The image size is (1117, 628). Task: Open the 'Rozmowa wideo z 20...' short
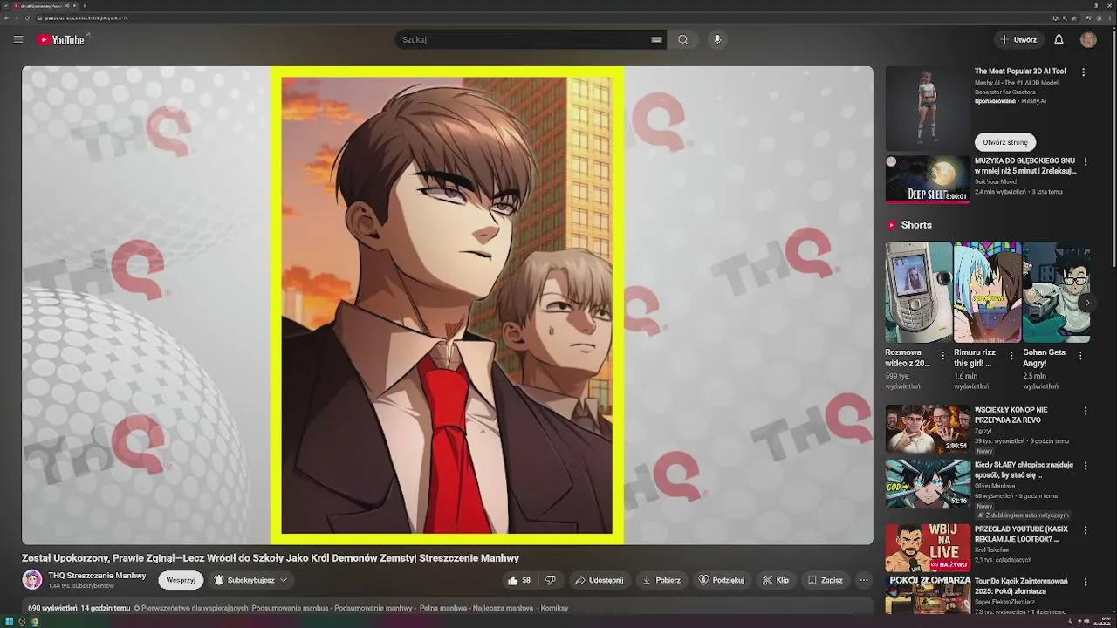[919, 292]
